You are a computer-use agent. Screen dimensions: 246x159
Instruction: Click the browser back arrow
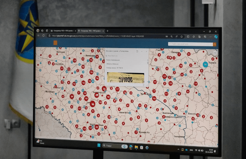pos(39,36)
